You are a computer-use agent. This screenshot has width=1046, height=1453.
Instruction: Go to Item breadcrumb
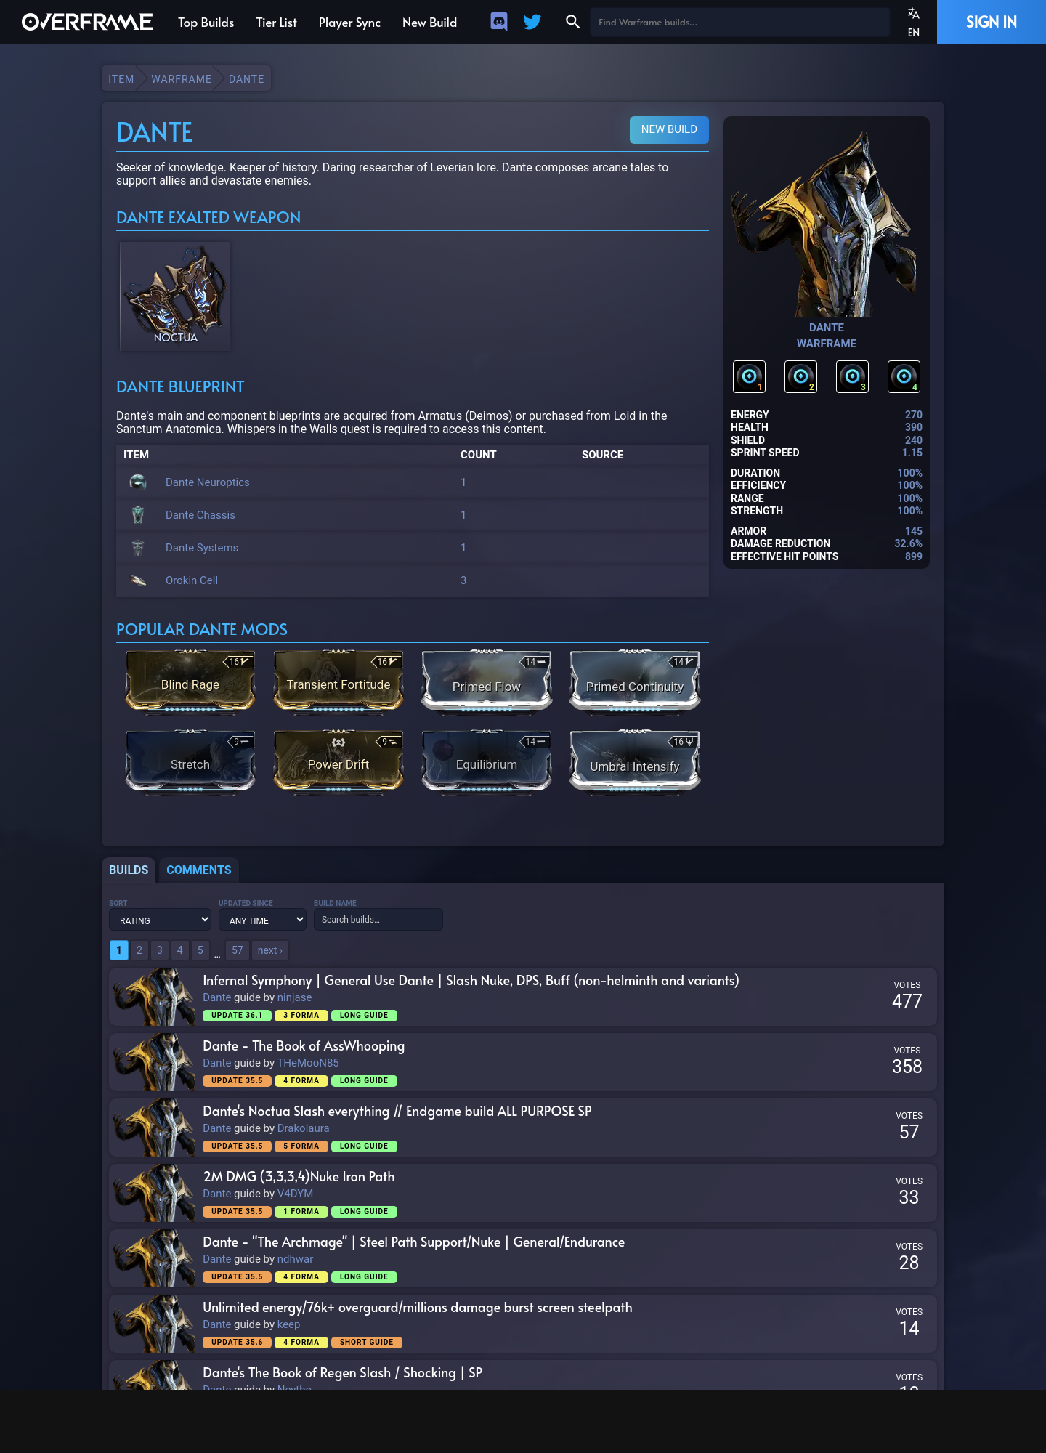(x=121, y=79)
